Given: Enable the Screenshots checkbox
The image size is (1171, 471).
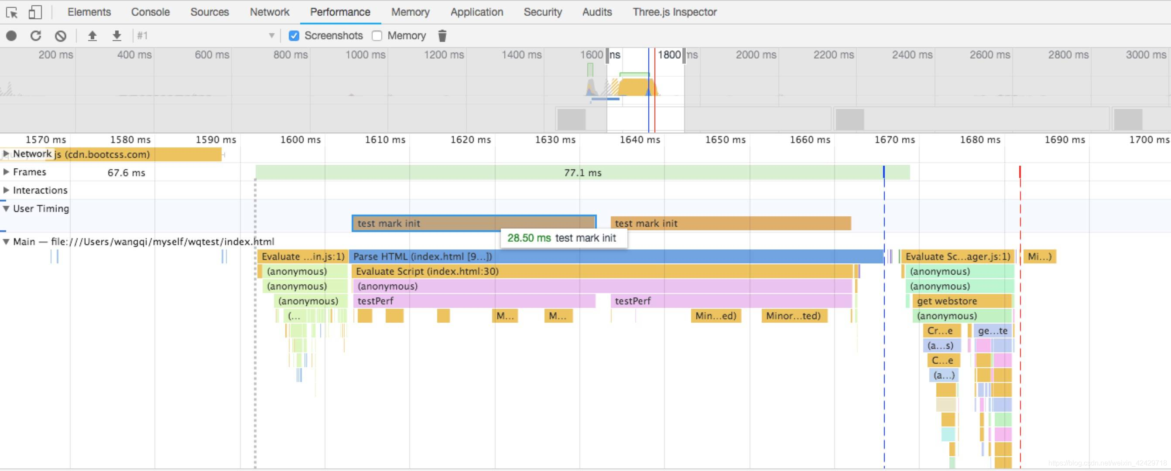Looking at the screenshot, I should click(294, 36).
